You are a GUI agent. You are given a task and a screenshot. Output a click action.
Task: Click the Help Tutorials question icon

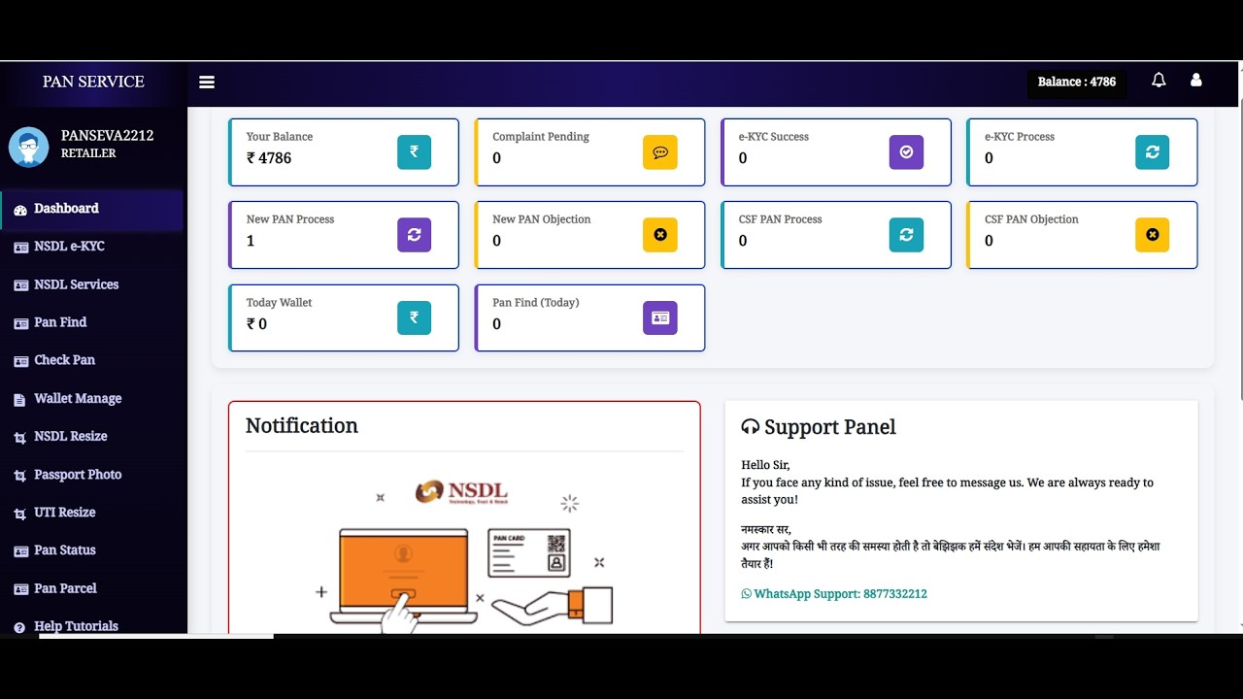pyautogui.click(x=20, y=627)
